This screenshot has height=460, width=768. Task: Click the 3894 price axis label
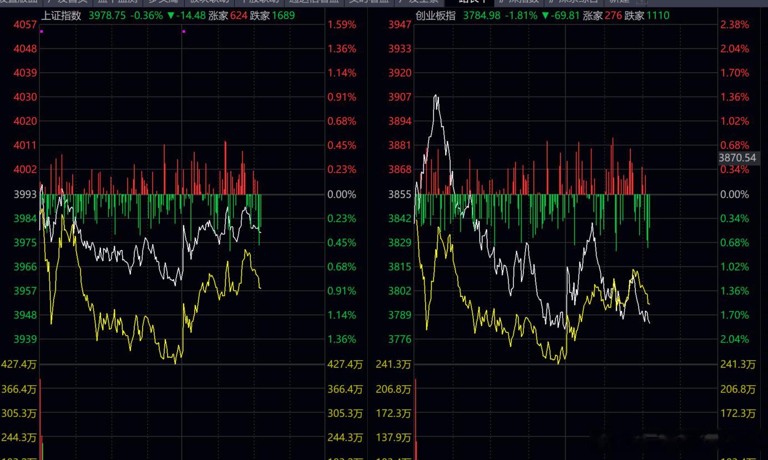tap(400, 121)
